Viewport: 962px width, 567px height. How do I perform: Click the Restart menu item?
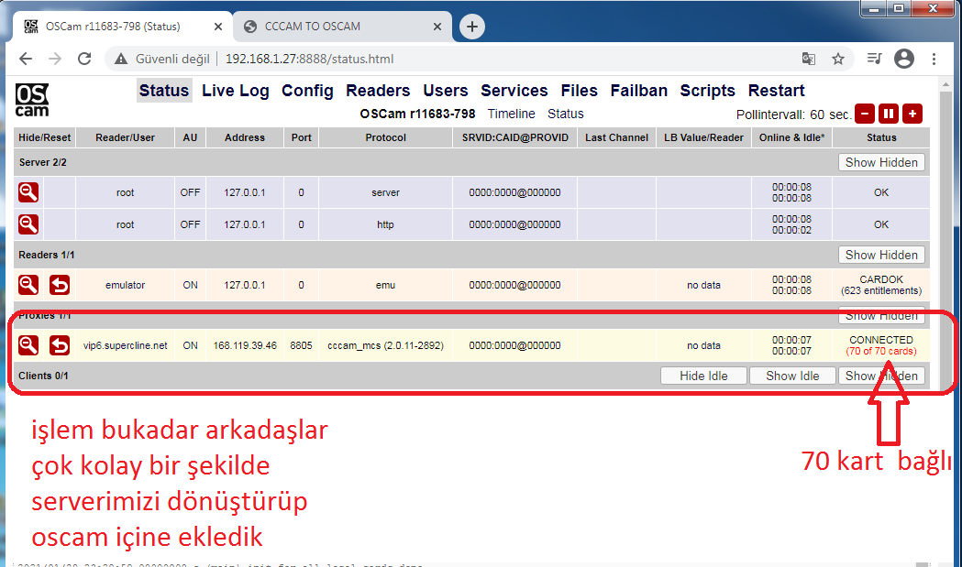[776, 91]
